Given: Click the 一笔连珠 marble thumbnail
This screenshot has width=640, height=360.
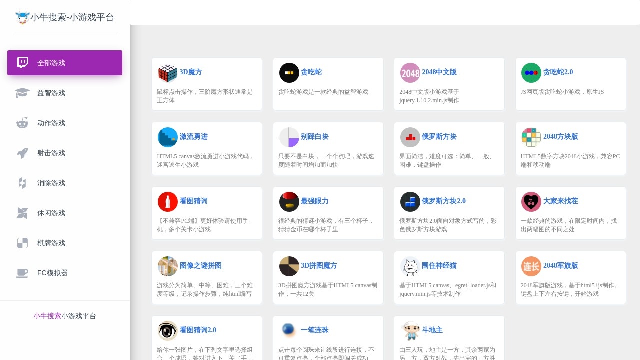Looking at the screenshot, I should [289, 330].
